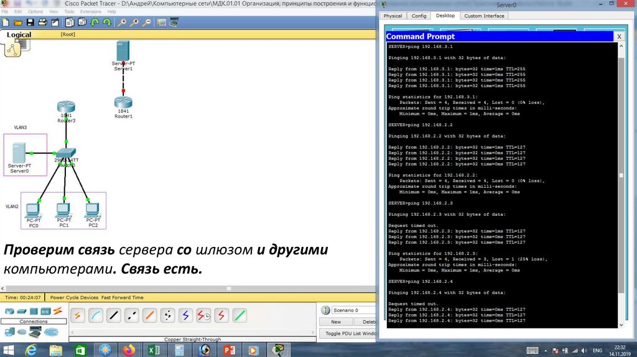Print the workspace with the printer icon

[x=42, y=22]
